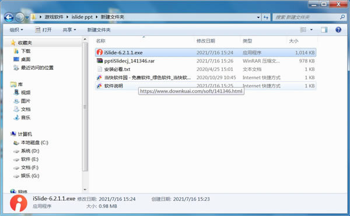Viewport: 350px width, 216px height.
Task: Focus the search 新建文件夹 input field
Action: click(306, 17)
